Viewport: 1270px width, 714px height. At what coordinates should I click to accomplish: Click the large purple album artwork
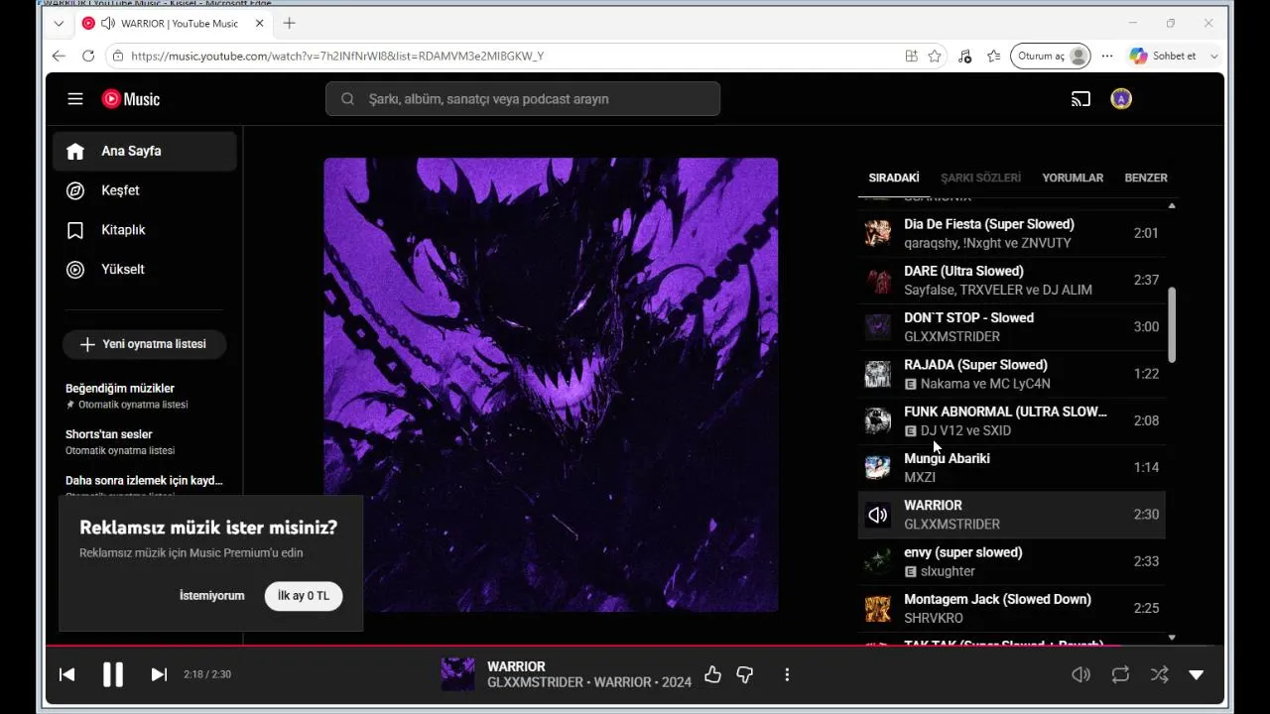(551, 385)
